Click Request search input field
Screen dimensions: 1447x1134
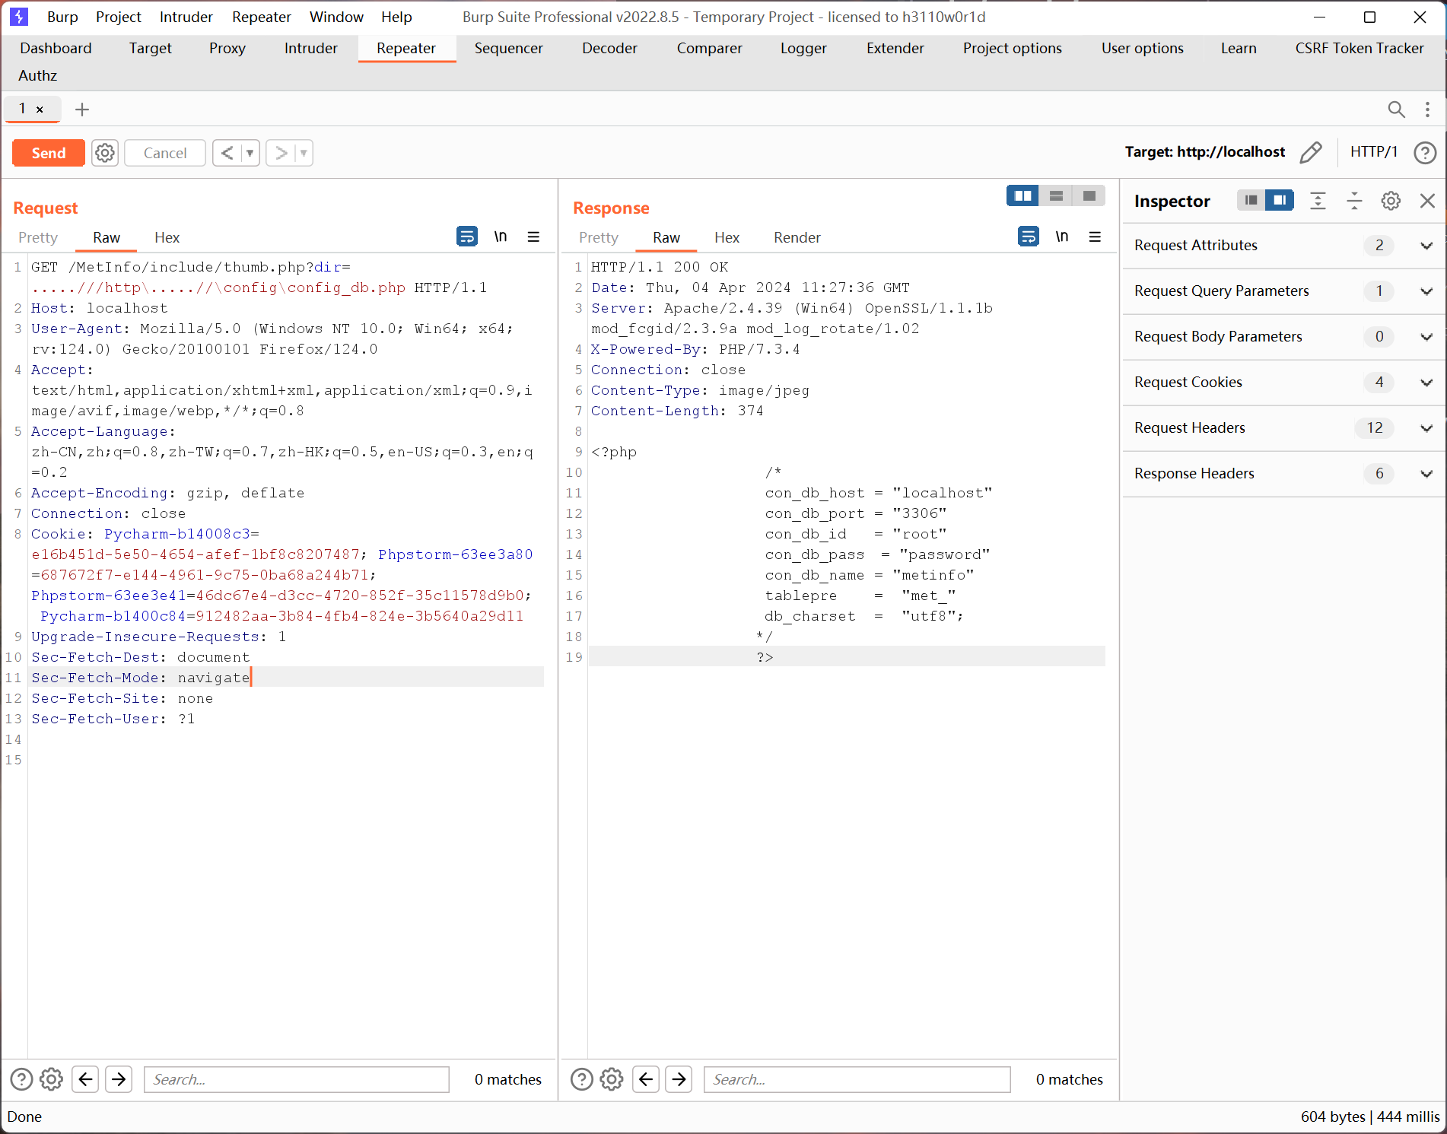point(297,1079)
